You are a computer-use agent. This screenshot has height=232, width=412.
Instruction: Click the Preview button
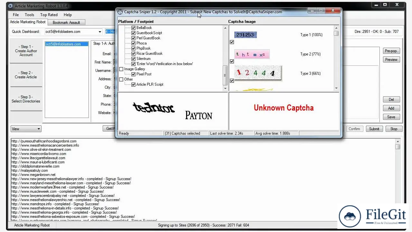[x=391, y=60]
